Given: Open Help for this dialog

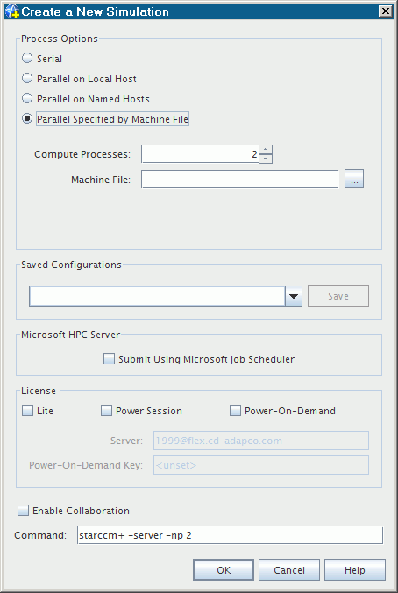Looking at the screenshot, I should [355, 570].
